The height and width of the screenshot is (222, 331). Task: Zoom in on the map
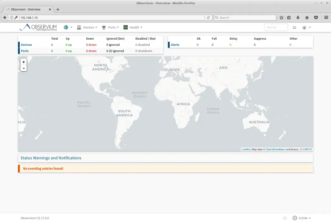point(24,62)
